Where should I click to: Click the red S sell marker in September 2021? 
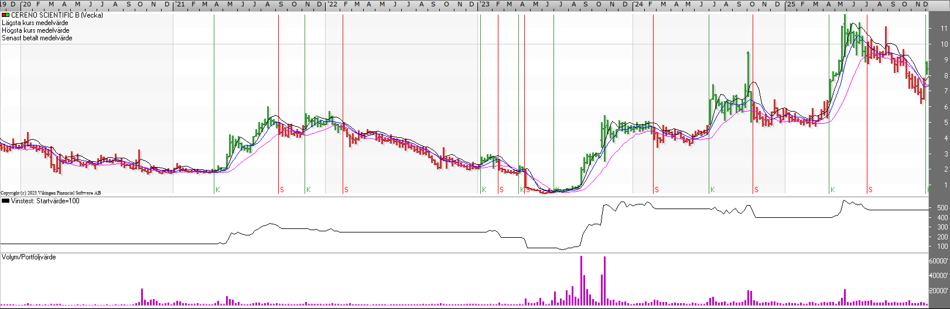(282, 190)
